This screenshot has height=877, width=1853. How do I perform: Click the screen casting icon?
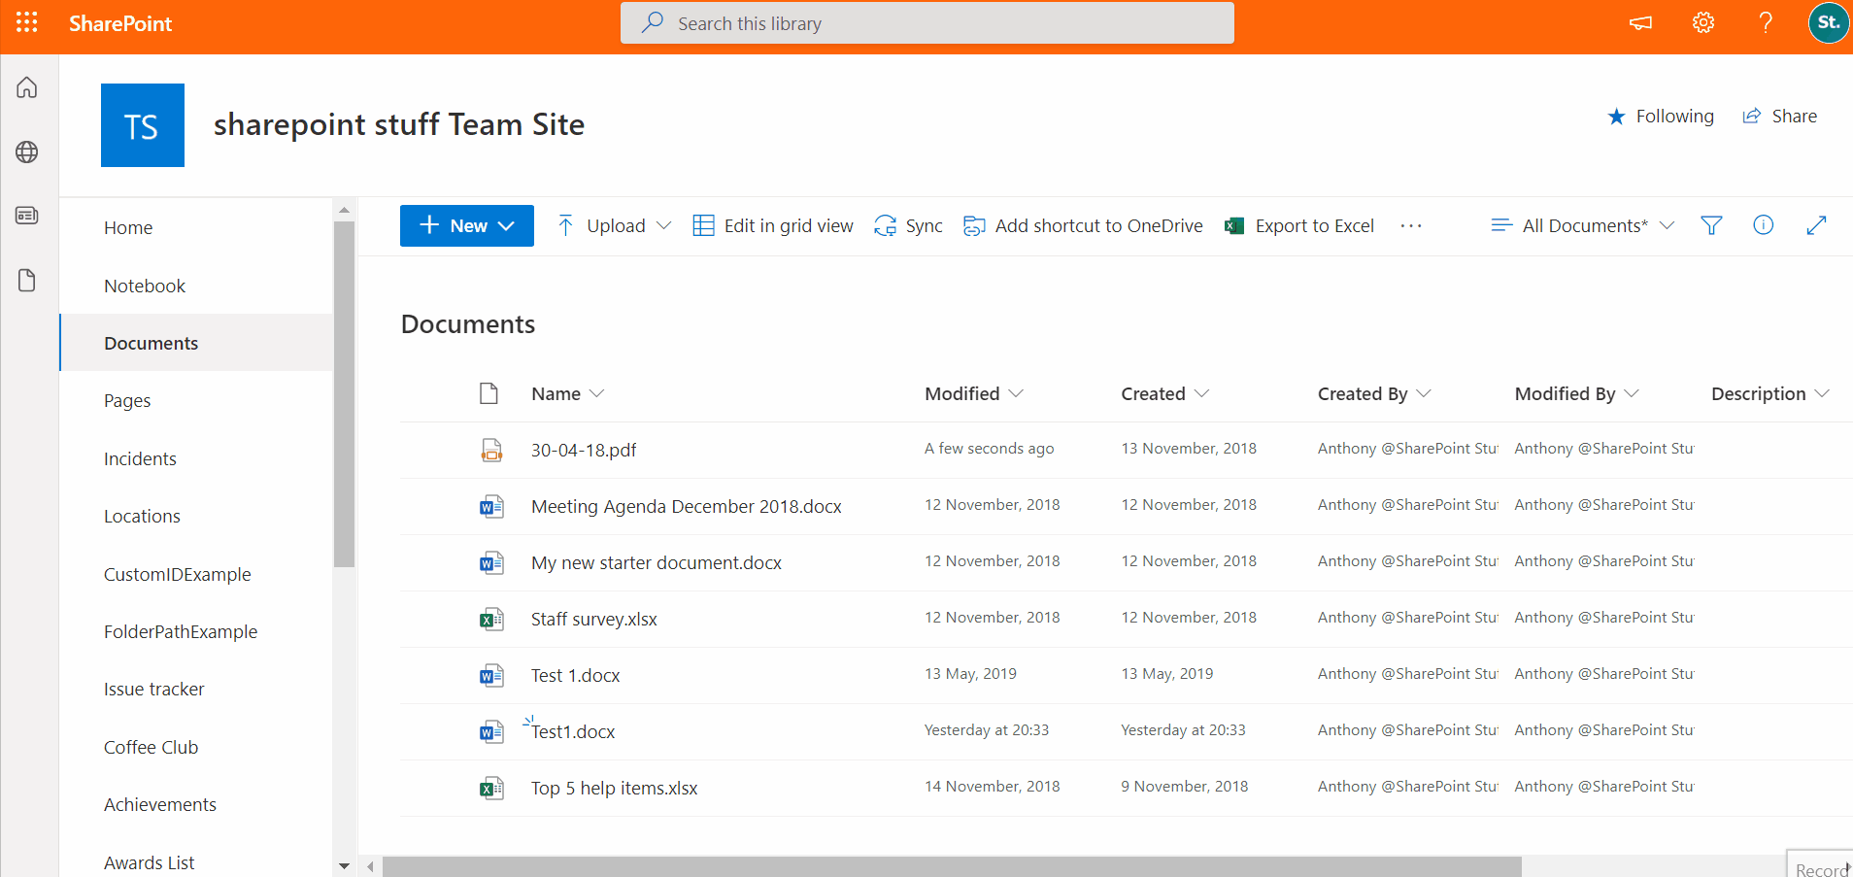[1640, 22]
